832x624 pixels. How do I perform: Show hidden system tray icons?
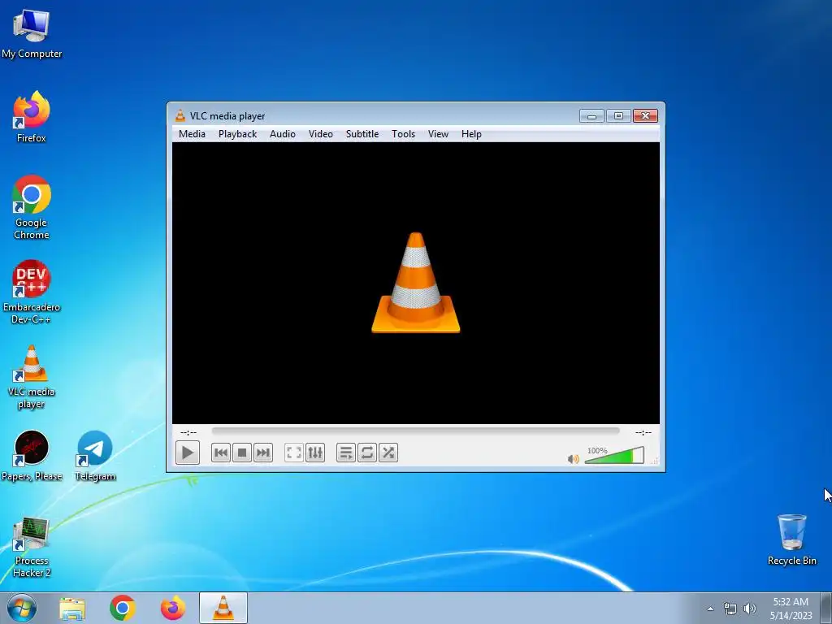(x=710, y=609)
